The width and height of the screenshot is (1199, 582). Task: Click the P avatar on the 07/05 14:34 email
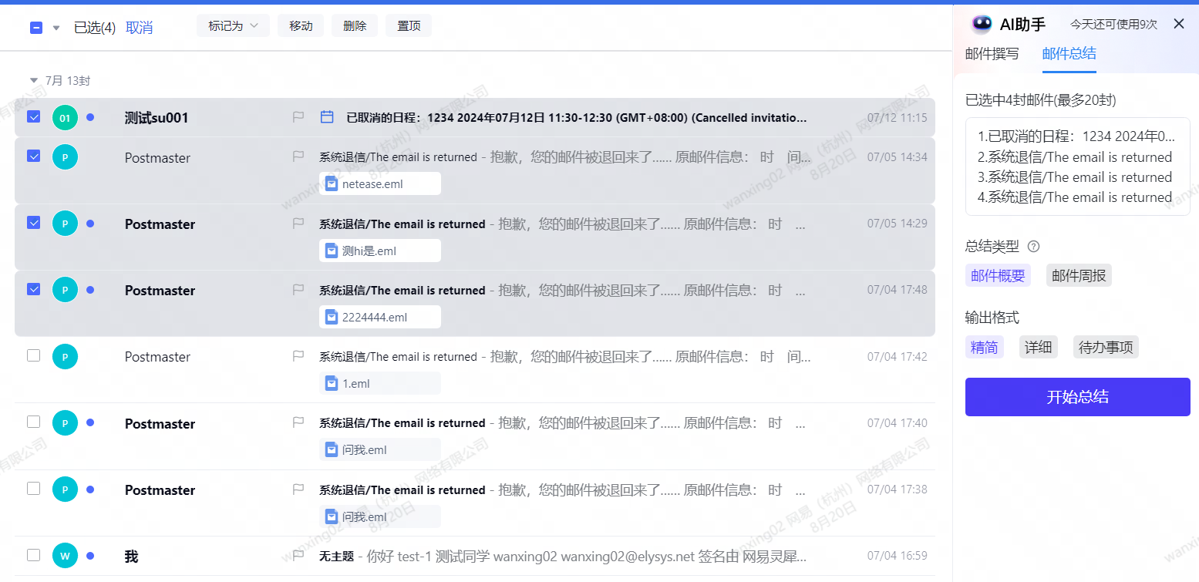65,157
